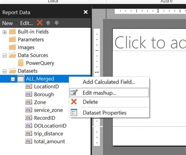Image resolution: width=186 pixels, height=155 pixels.
Task: Click the Datasets open folder icon
Action: point(13,71)
